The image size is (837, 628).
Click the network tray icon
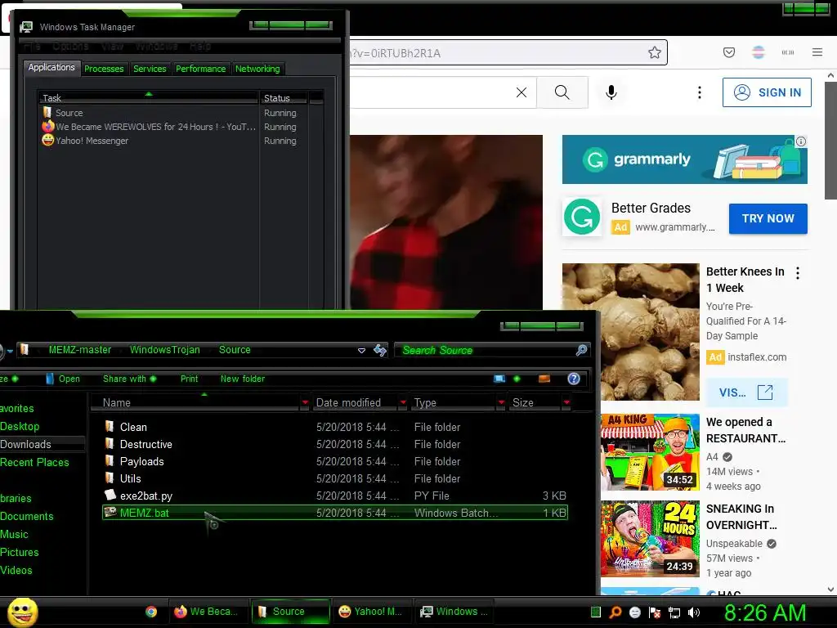point(674,612)
